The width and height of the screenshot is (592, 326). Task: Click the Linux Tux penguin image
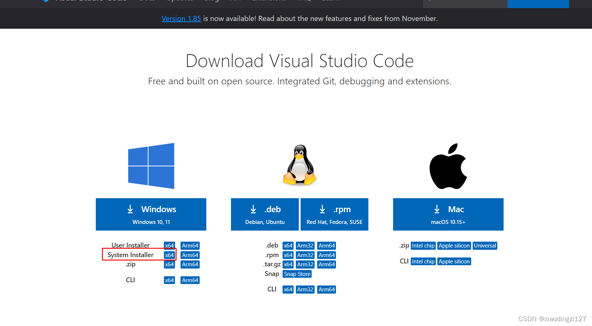(299, 165)
